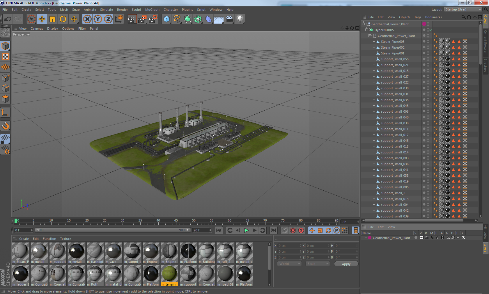489x294 pixels.
Task: Toggle Z axis lock
Action: point(108,19)
